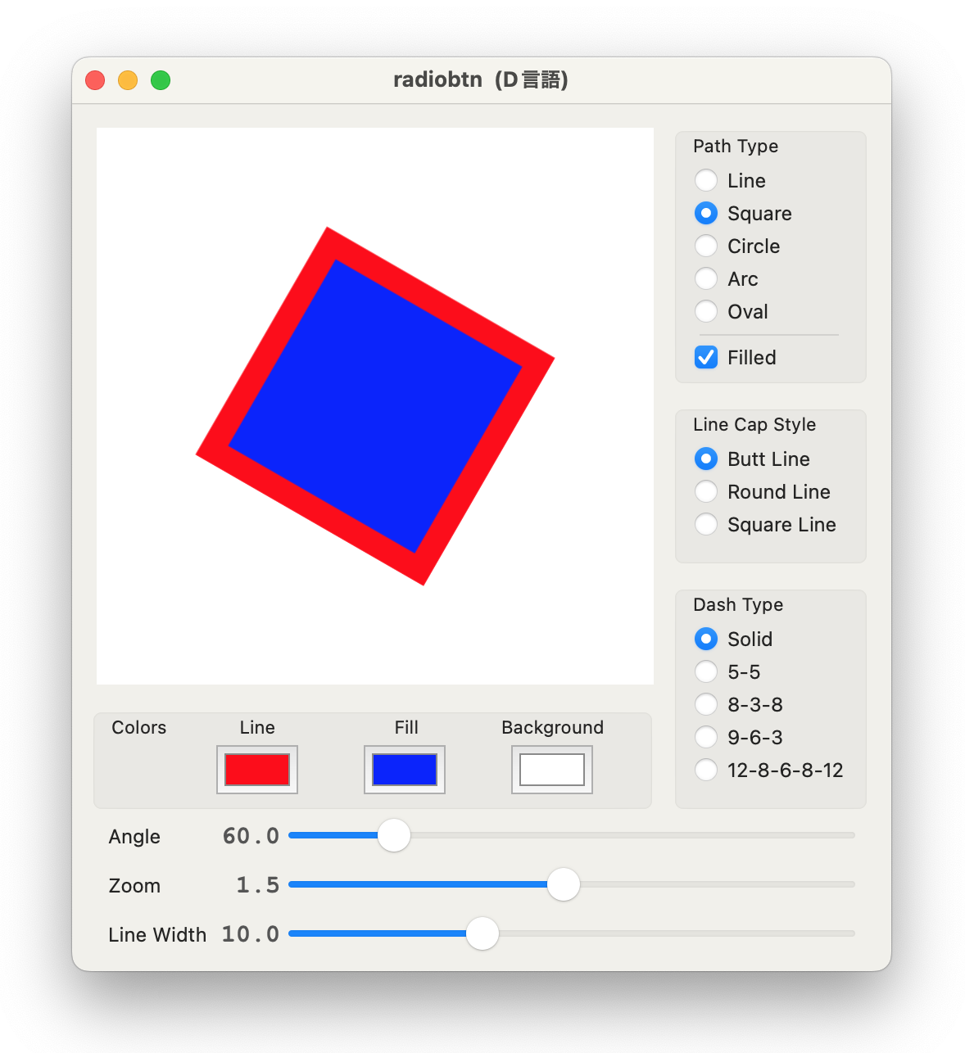
Task: Click the Angle slider knob
Action: point(394,835)
